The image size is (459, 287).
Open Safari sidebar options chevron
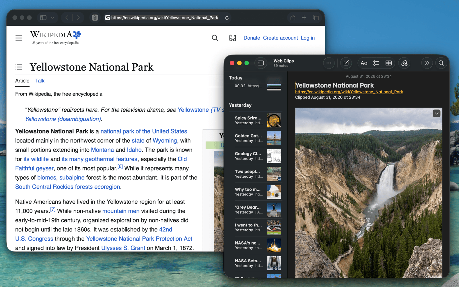coord(52,18)
